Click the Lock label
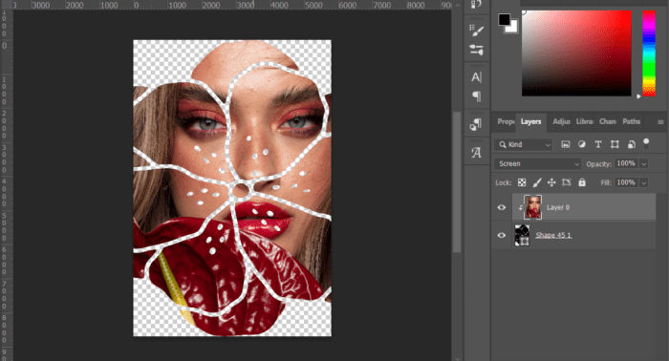The width and height of the screenshot is (669, 361). (x=504, y=182)
